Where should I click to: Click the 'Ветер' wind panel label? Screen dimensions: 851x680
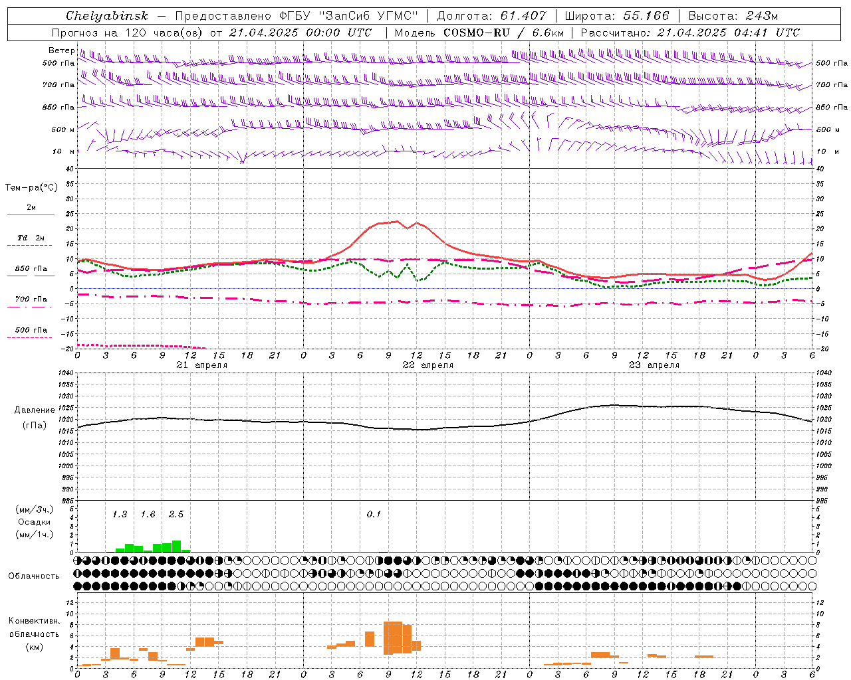pos(61,50)
